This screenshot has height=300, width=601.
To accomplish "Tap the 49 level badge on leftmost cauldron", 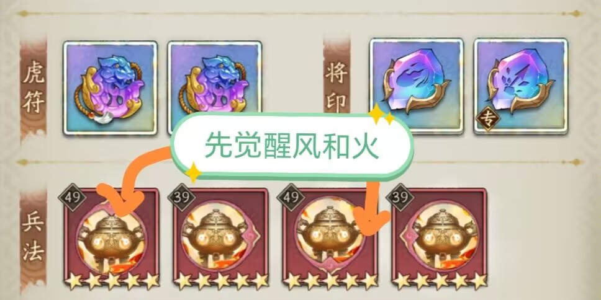I will pos(72,198).
